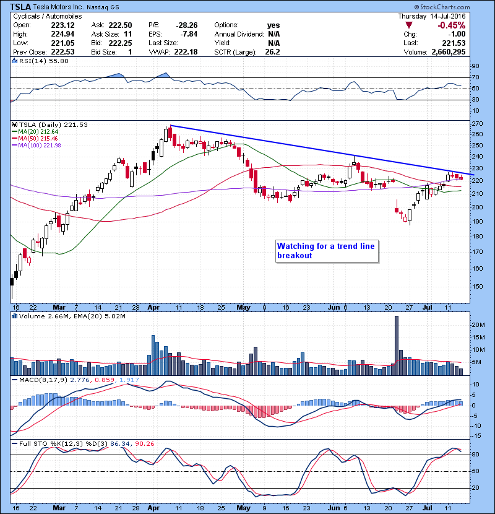Click the -15 level on the MACD axis
The width and height of the screenshot is (495, 514).
[476, 436]
